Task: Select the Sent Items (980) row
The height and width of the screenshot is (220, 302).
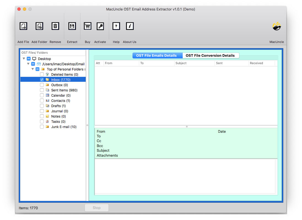Action: click(53, 90)
